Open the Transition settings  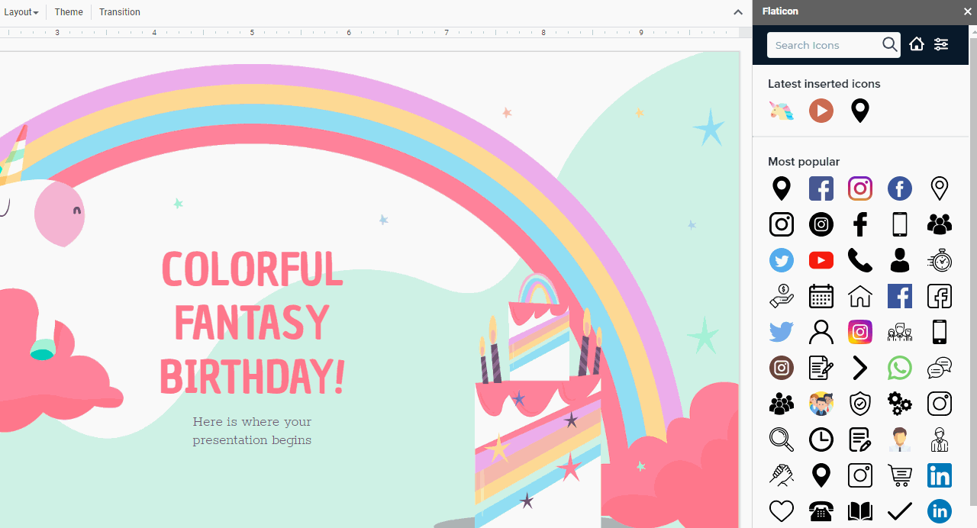[120, 12]
